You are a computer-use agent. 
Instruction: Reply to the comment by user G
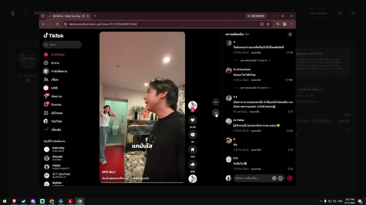pos(256,150)
